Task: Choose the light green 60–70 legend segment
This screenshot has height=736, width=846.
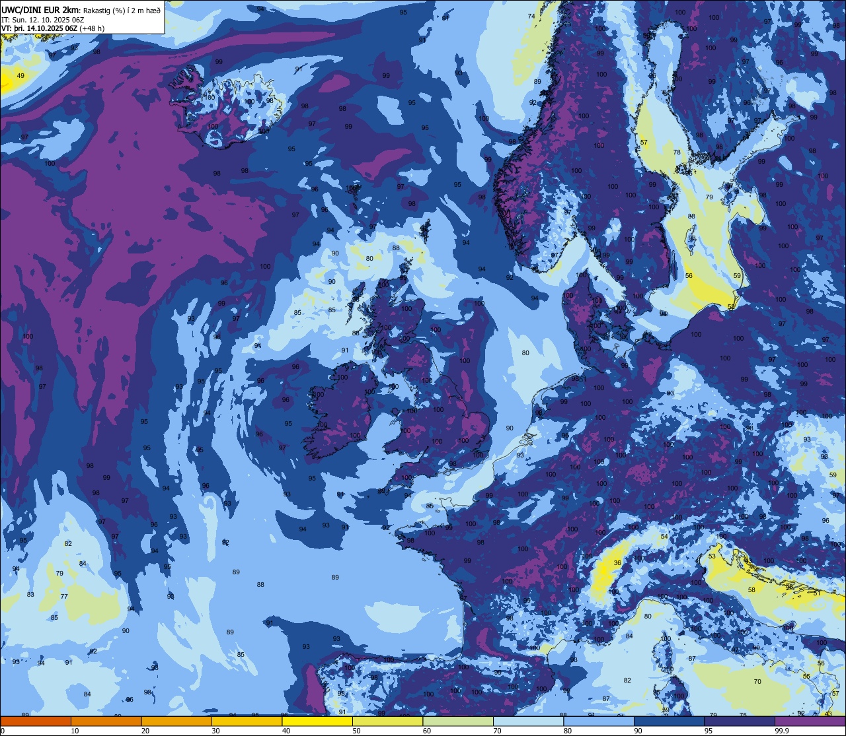Action: pyautogui.click(x=458, y=721)
